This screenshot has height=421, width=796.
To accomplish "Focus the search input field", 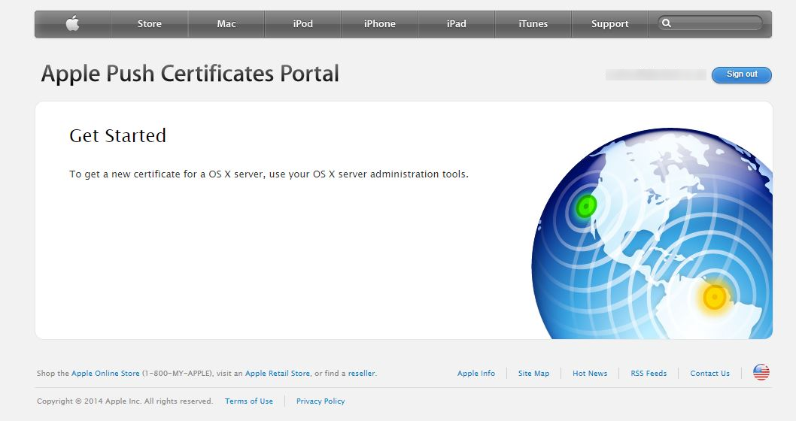I will (x=710, y=23).
